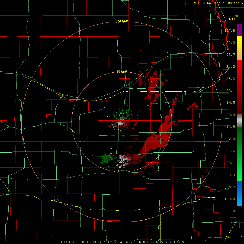The width and height of the screenshot is (244, 244).
Task: Click the 14.5 velocity scale value
Action: 231,103
